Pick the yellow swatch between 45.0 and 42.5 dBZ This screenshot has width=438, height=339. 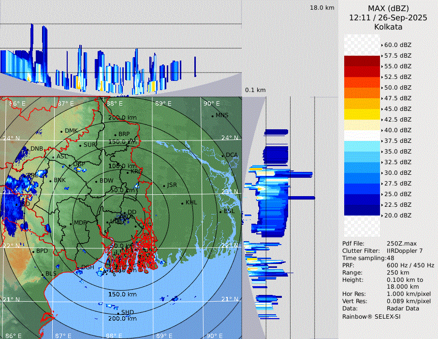coord(362,114)
